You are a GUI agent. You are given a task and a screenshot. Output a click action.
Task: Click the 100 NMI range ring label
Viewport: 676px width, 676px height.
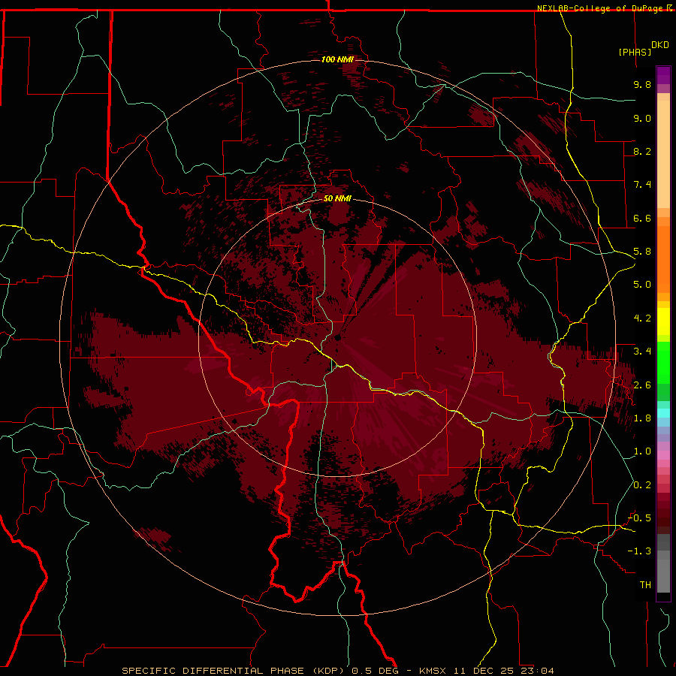pos(337,59)
